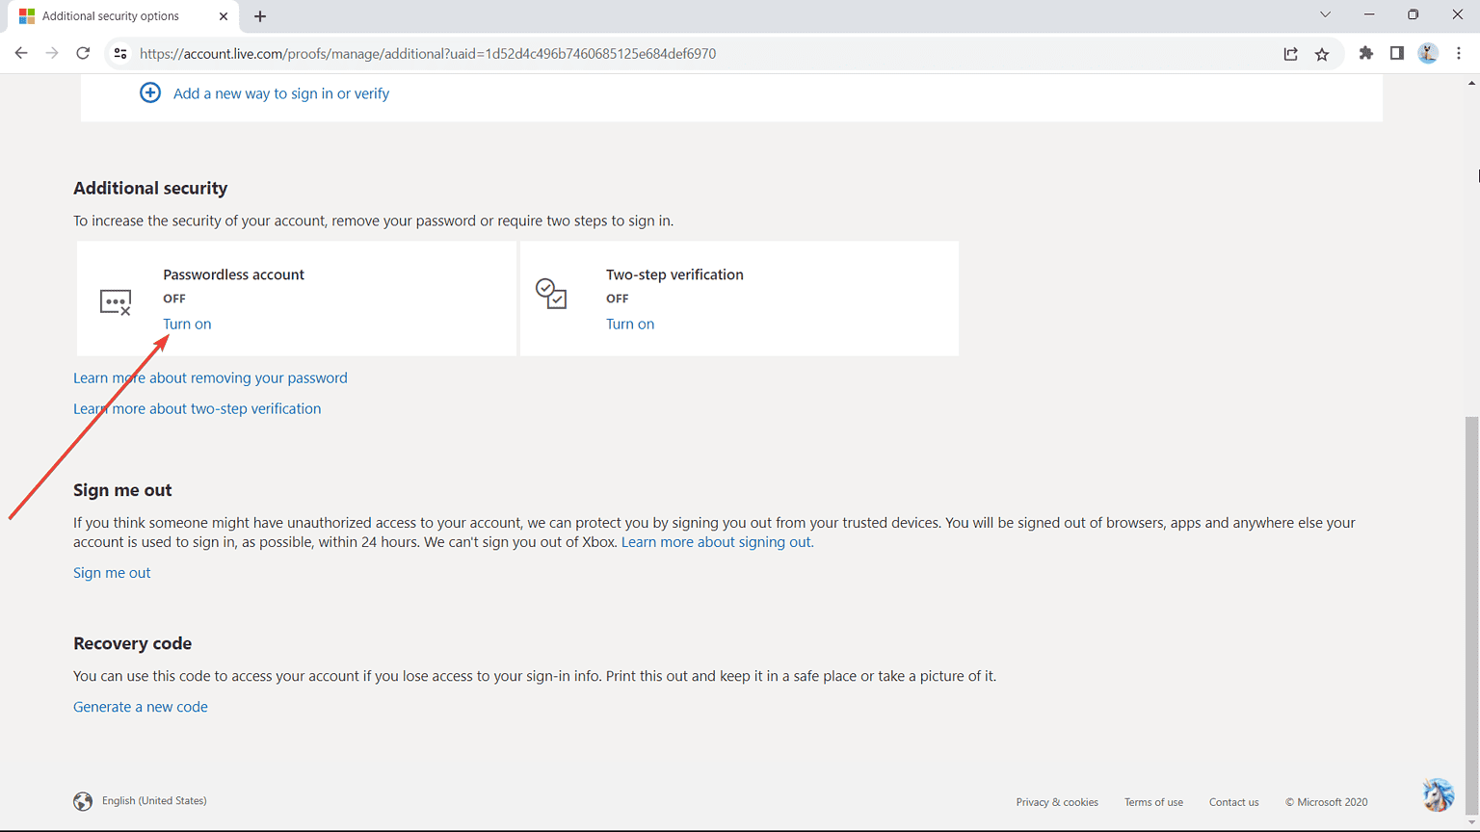Click the globe icon next to English (United States)
Viewport: 1480px width, 832px height.
83,801
